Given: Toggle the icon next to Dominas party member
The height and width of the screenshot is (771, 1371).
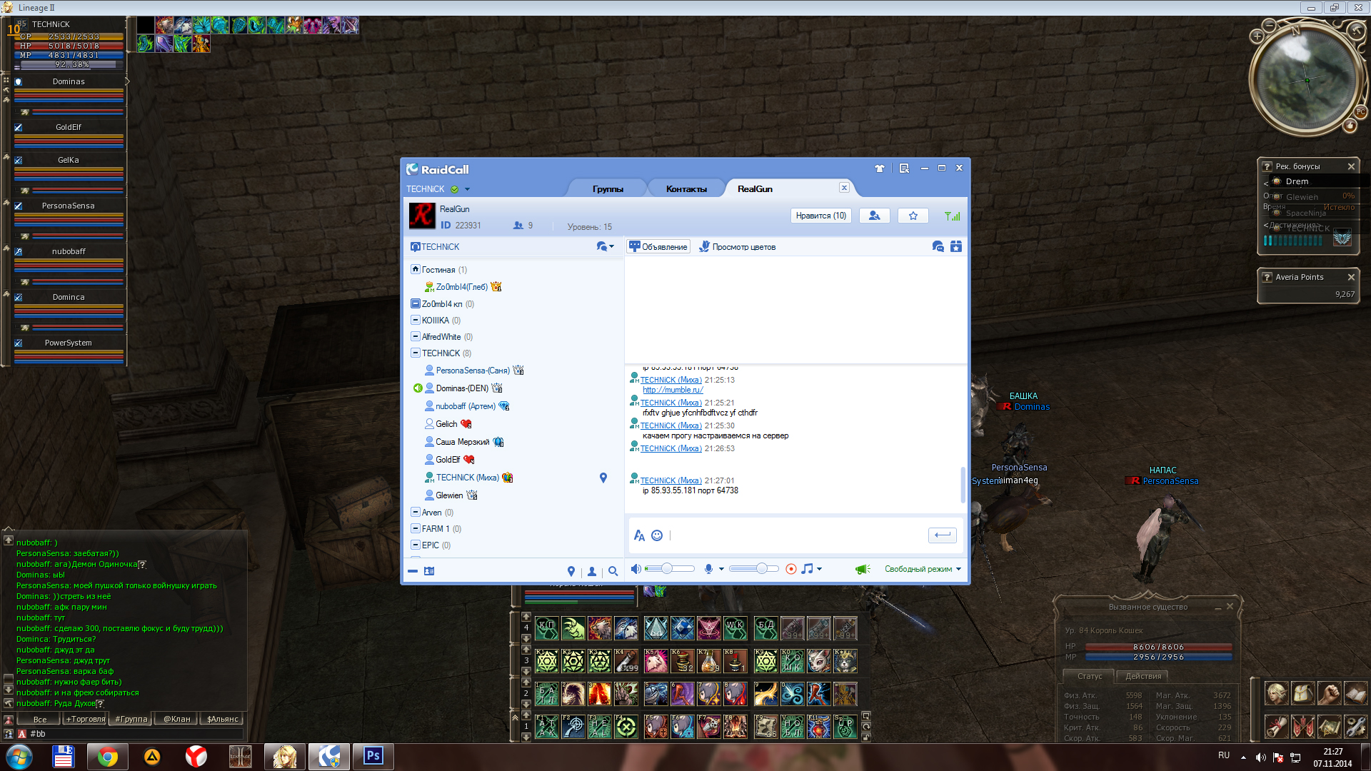Looking at the screenshot, I should click(x=19, y=82).
